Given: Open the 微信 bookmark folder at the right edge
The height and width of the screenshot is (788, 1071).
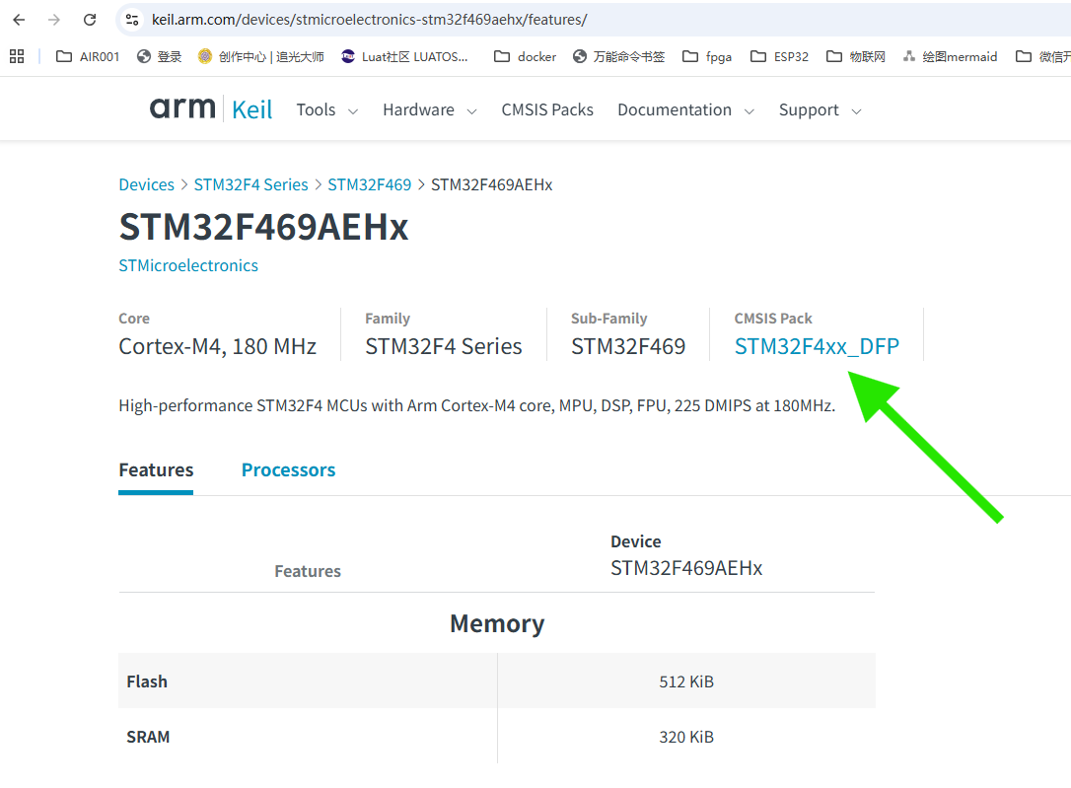Looking at the screenshot, I should coord(1043,56).
